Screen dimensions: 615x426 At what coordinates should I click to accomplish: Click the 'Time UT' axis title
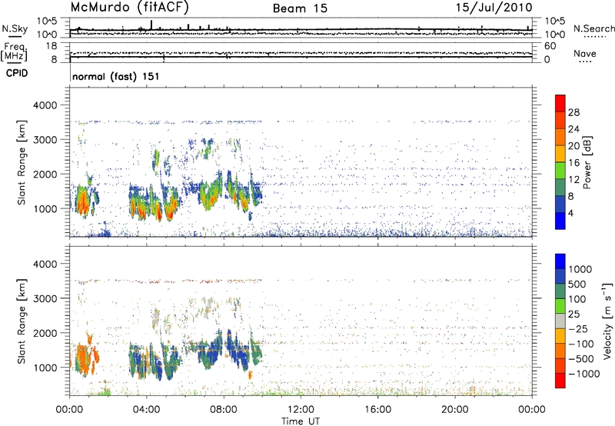coord(301,421)
